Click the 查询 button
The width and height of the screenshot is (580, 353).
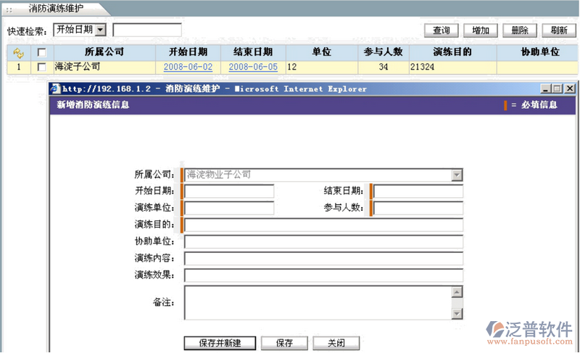[x=441, y=30]
